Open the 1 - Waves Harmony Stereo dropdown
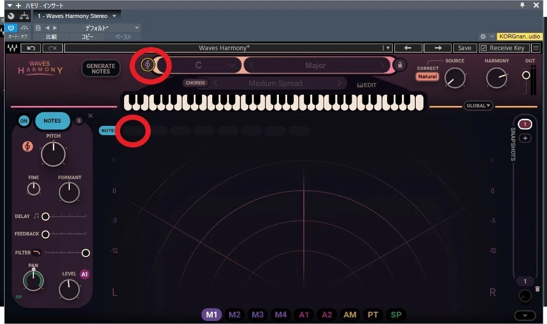The width and height of the screenshot is (547, 324). (114, 16)
